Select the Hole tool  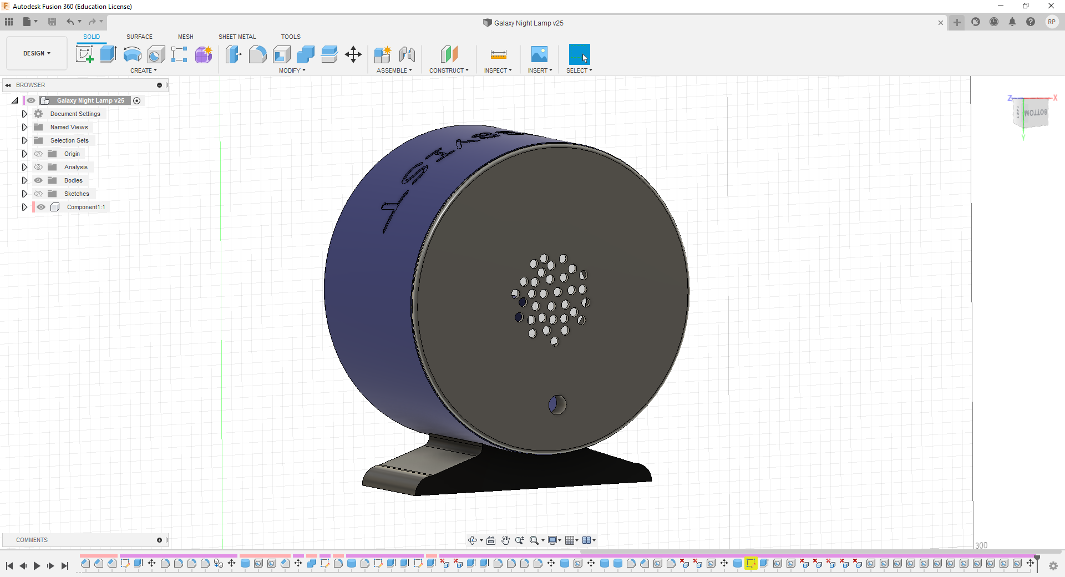coord(156,54)
